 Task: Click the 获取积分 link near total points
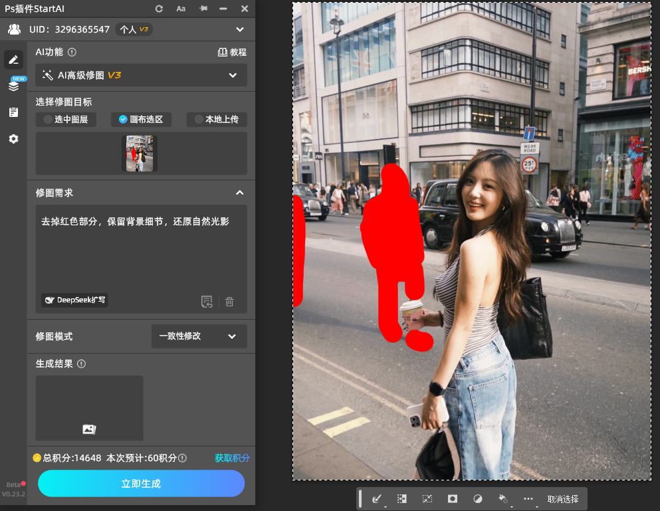(233, 458)
